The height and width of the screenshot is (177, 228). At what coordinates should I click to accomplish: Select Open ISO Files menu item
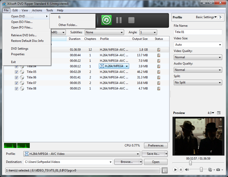pos(26,22)
